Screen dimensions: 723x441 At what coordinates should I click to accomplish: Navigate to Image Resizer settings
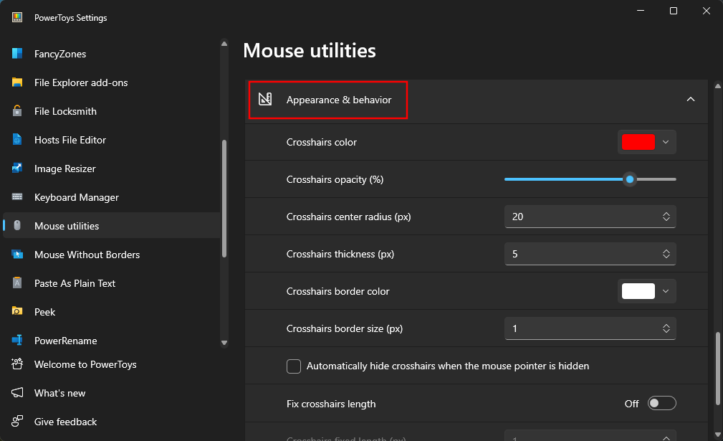[112, 169]
